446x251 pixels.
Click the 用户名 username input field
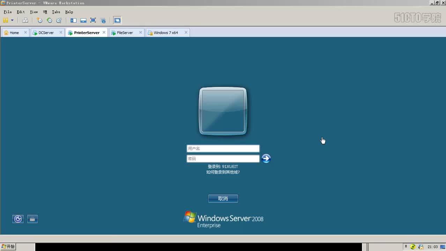[223, 149]
